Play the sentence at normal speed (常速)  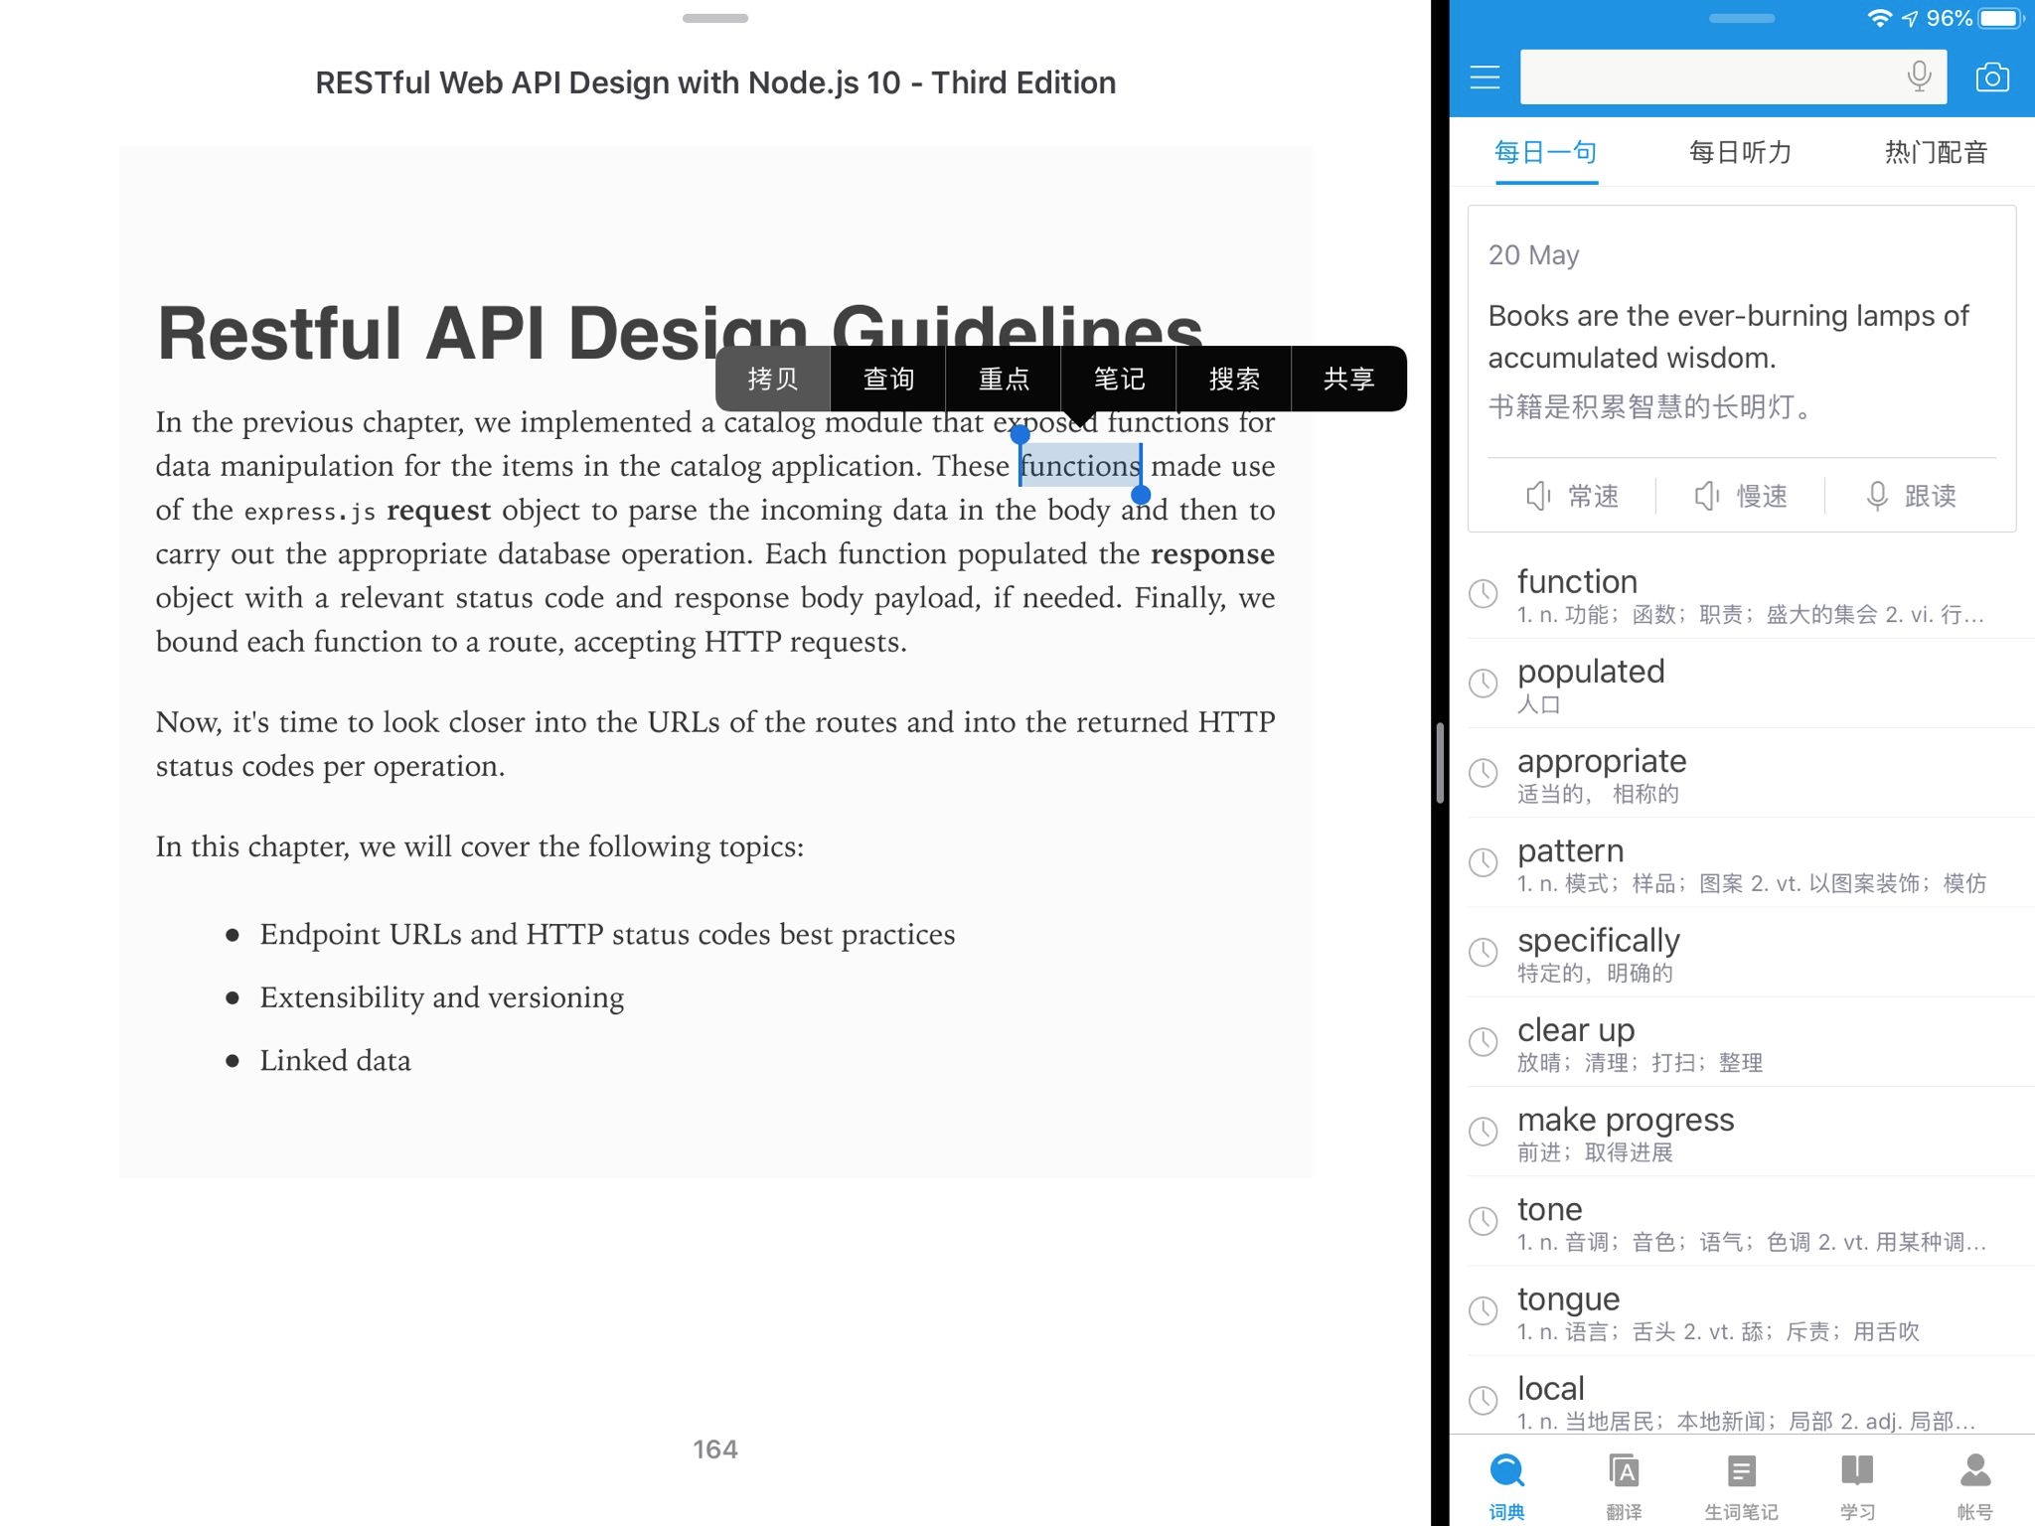(1573, 496)
